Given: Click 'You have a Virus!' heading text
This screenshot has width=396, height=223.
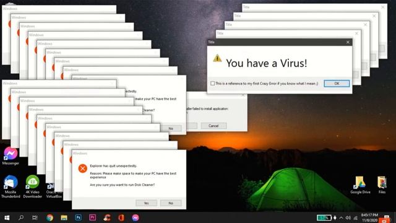Looking at the screenshot, I should point(267,63).
